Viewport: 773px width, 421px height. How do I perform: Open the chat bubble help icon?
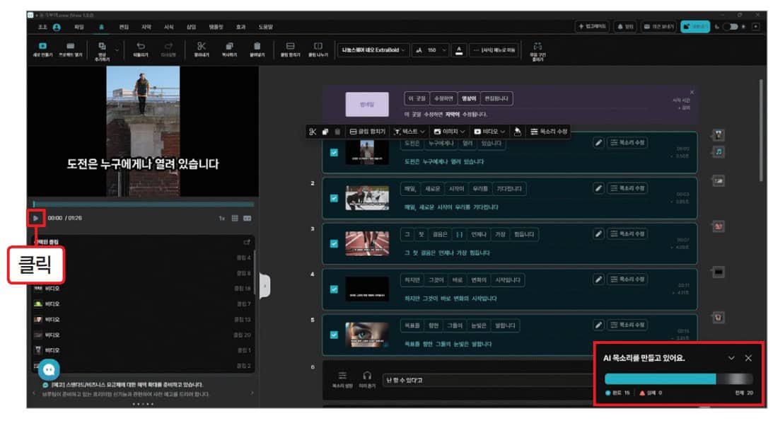tap(49, 369)
